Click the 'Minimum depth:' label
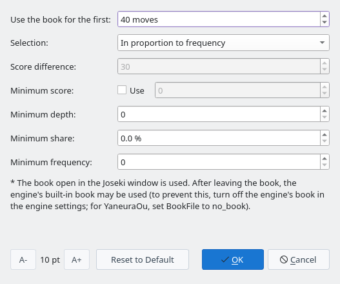 pyautogui.click(x=43, y=114)
